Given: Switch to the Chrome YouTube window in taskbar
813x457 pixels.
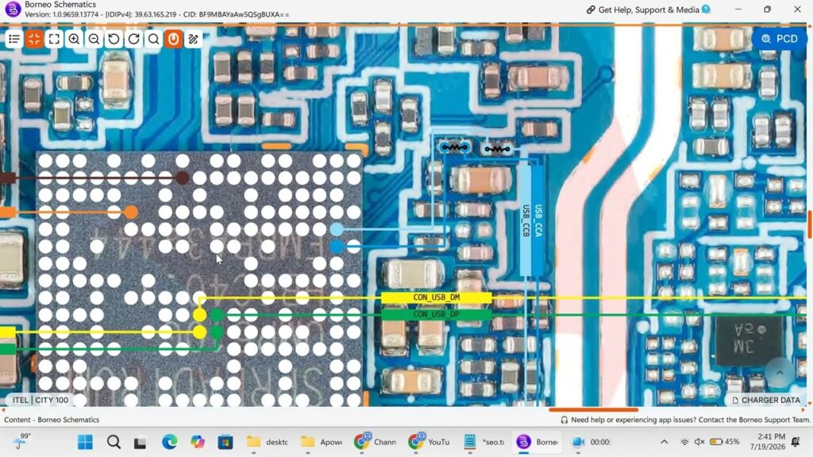Looking at the screenshot, I should (x=429, y=442).
